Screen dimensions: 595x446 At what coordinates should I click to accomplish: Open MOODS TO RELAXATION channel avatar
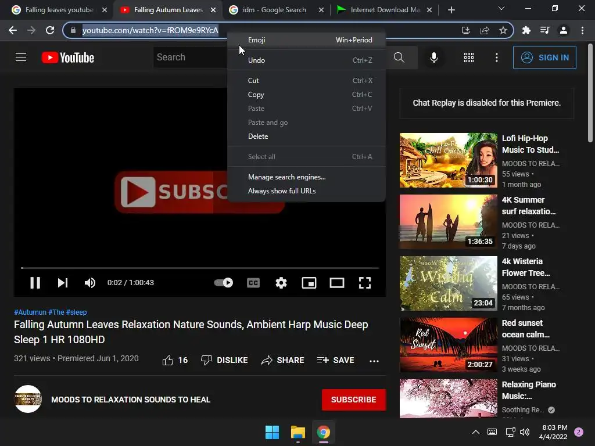pos(28,399)
